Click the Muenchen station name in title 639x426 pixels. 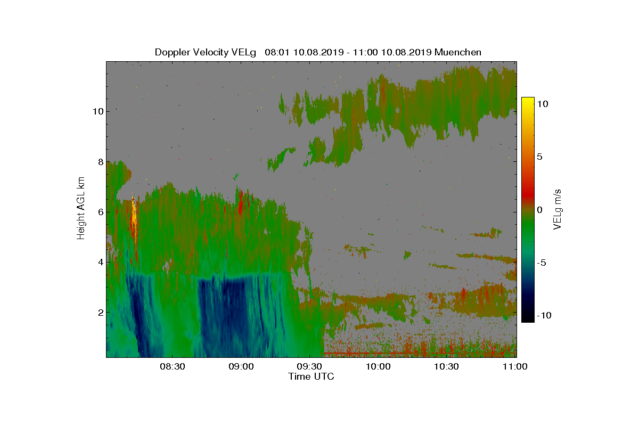coord(458,52)
